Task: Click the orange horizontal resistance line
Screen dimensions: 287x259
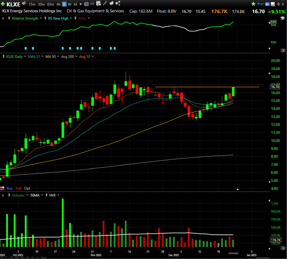Action: point(207,87)
